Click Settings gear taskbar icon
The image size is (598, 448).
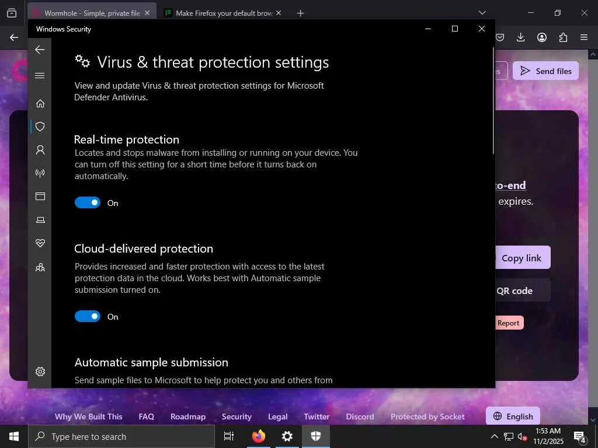[x=287, y=436]
